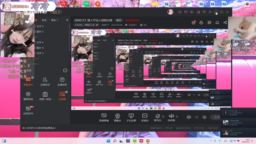The height and width of the screenshot is (144, 256).
Task: Switch to the 场景 1 tab
Action: click(54, 20)
